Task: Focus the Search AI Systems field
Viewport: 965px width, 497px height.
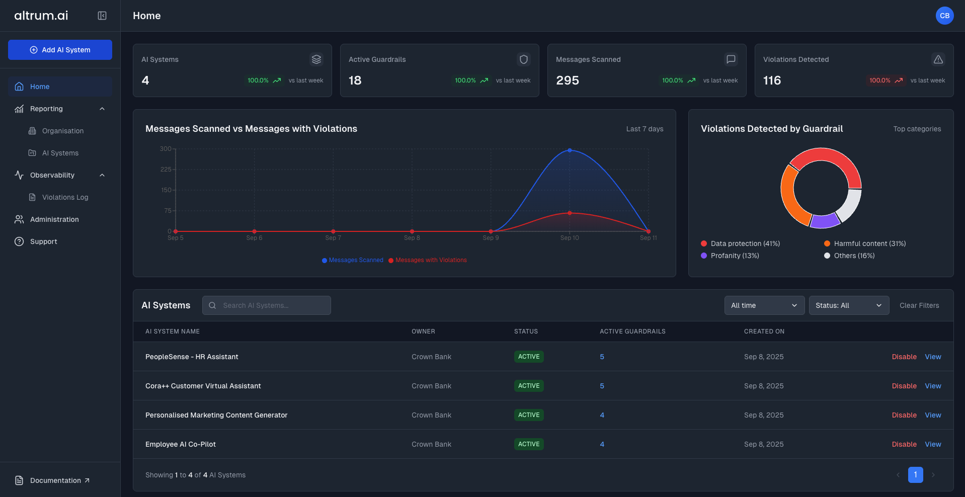Action: 272,305
